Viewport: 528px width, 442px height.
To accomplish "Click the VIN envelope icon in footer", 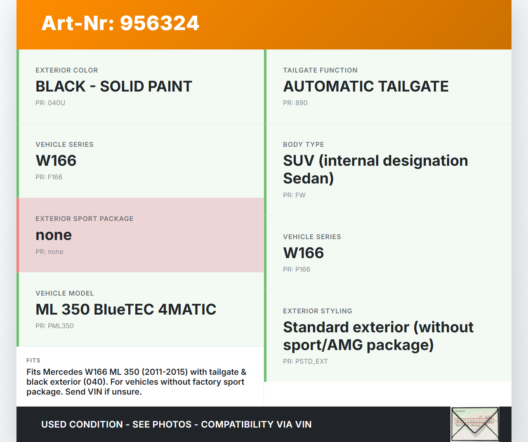I will tap(475, 424).
